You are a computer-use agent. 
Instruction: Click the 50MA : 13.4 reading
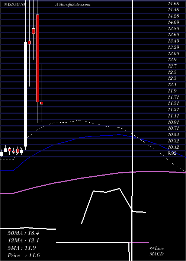(23, 233)
